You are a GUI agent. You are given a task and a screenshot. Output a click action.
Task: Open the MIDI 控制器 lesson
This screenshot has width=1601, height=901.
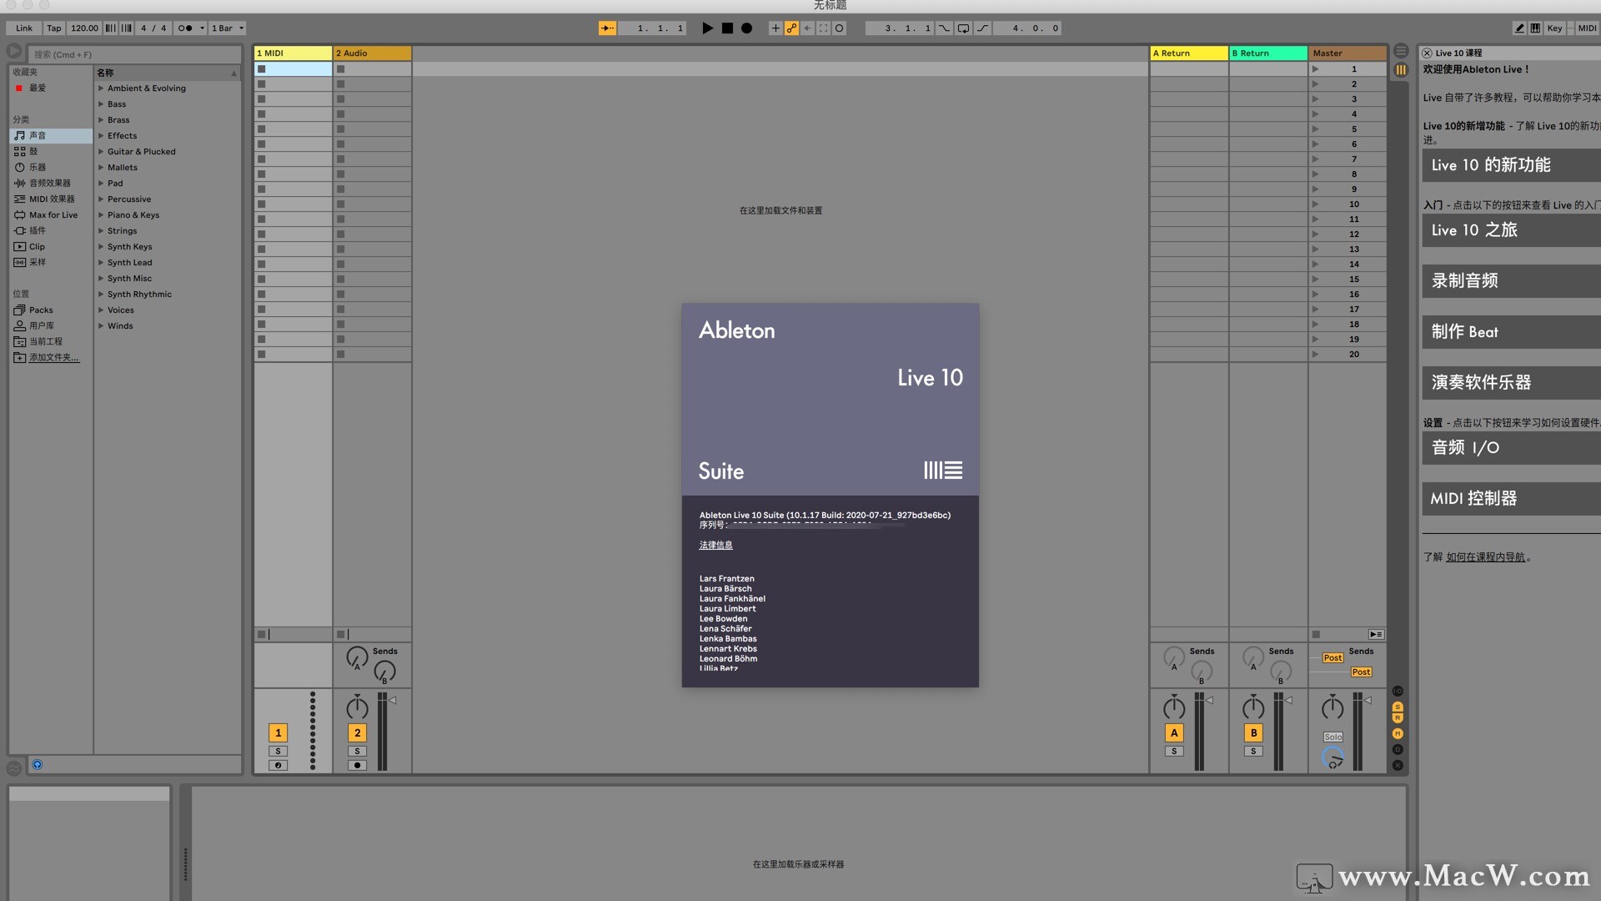pyautogui.click(x=1511, y=499)
